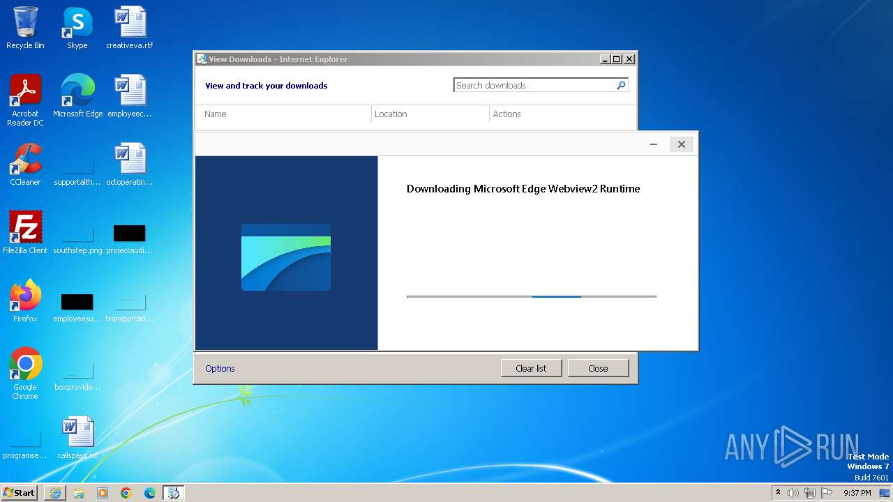Click Internet Explorer taskbar icon

point(55,493)
